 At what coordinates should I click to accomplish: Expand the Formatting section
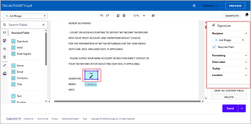tap(246, 56)
